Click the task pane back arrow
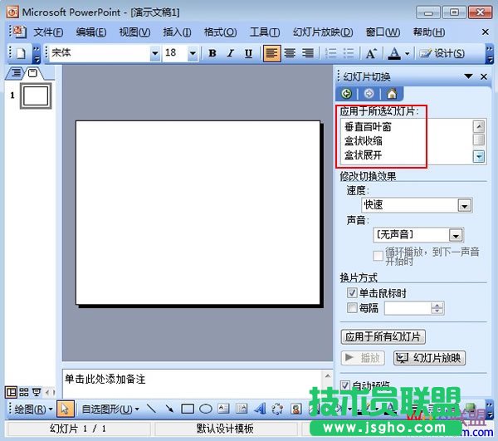Screen dimensions: 498x441 tap(346, 94)
